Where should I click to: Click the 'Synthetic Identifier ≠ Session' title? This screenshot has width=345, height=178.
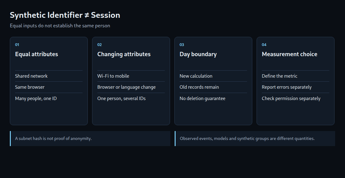pos(65,15)
